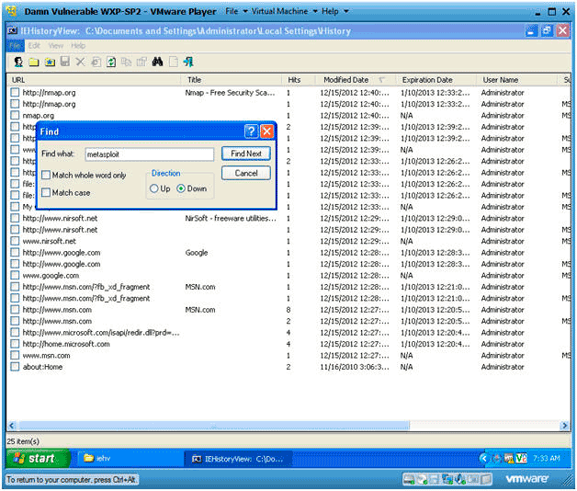Check the box for the nmap.org row without http

point(15,115)
